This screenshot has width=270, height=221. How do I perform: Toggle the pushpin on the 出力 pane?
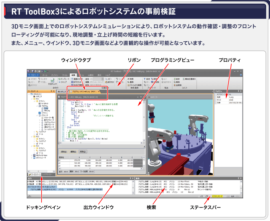(130, 178)
